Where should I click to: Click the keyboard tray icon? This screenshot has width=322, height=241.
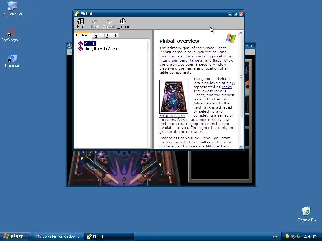coord(275,237)
